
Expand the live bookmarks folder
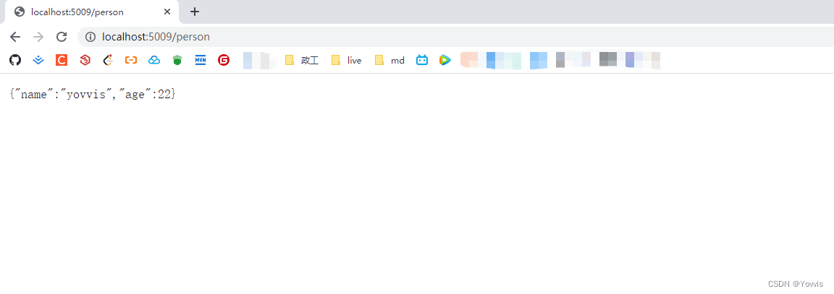click(346, 60)
